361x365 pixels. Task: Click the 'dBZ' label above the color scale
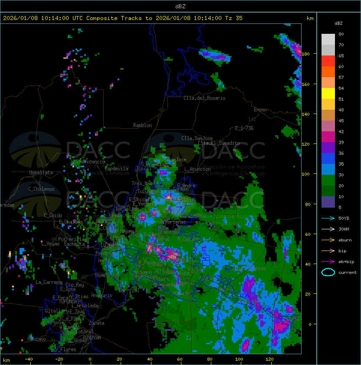[x=338, y=23]
